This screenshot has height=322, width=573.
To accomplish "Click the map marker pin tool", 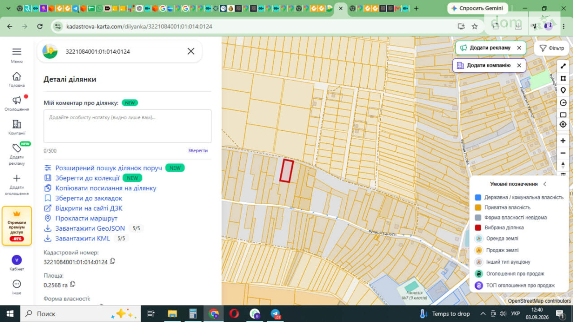I will click(x=563, y=90).
